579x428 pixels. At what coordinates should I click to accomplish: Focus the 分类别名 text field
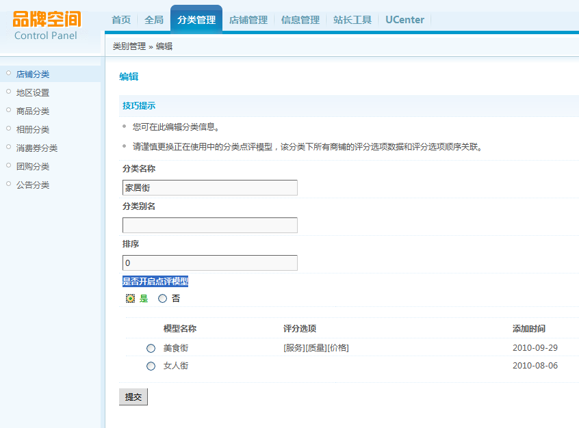click(209, 225)
